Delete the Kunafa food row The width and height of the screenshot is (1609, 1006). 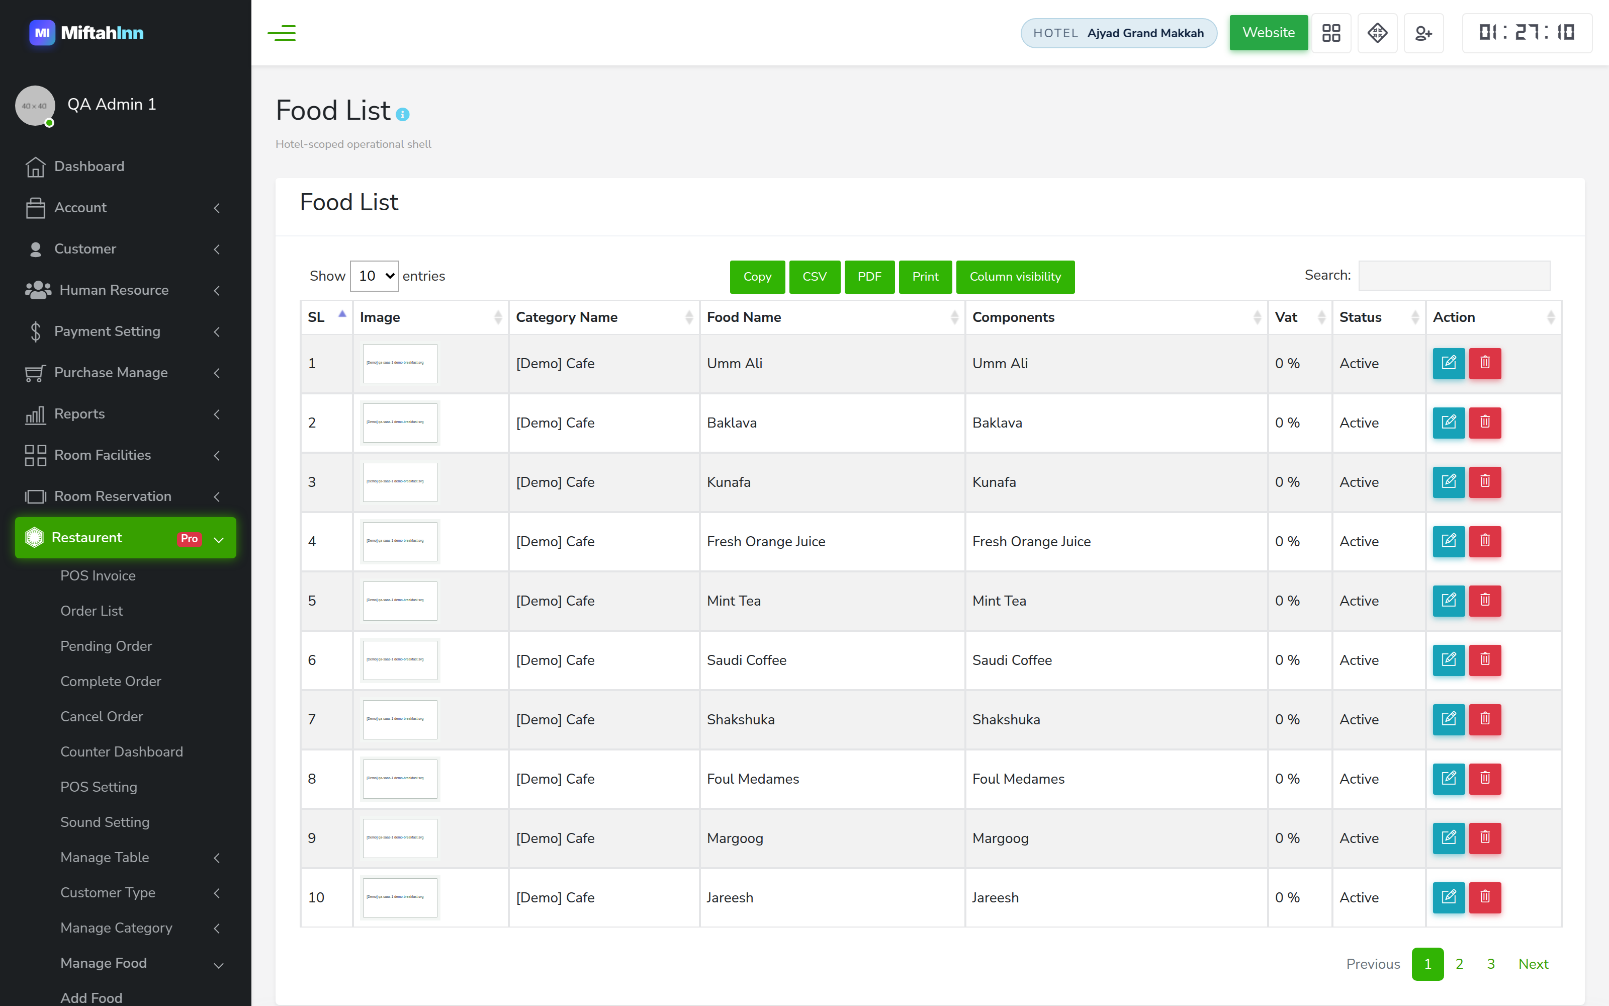[x=1485, y=482]
